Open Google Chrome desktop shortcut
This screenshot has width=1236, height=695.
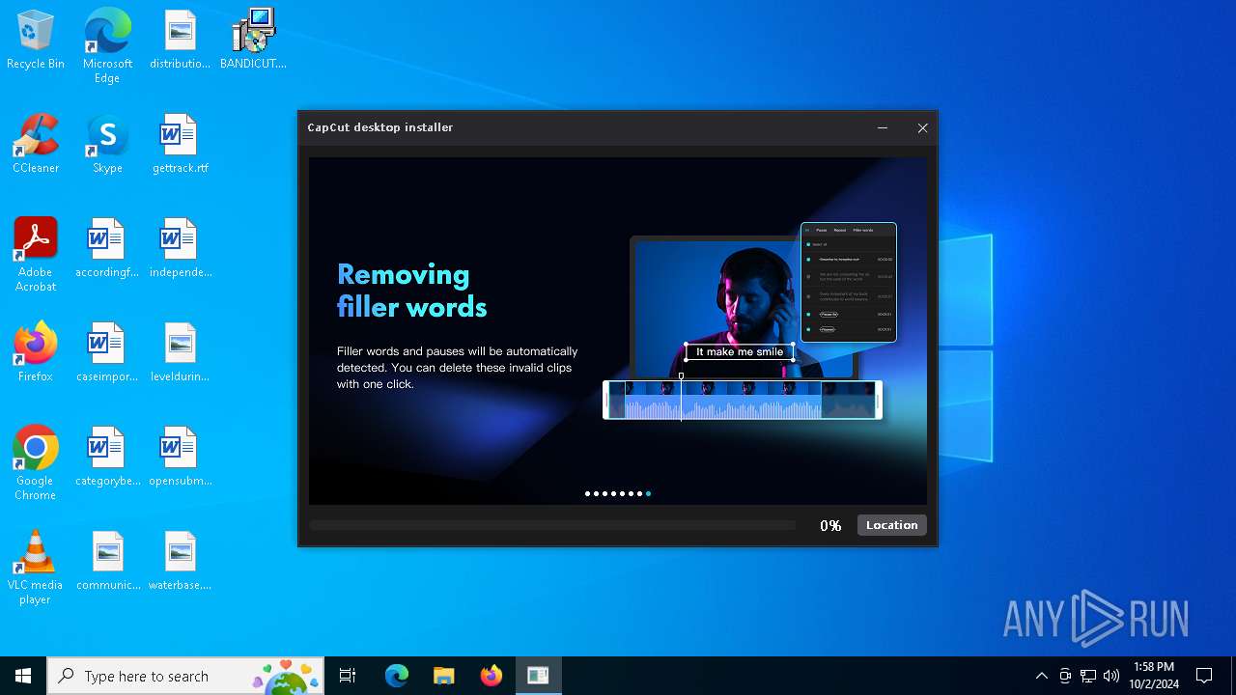[36, 463]
